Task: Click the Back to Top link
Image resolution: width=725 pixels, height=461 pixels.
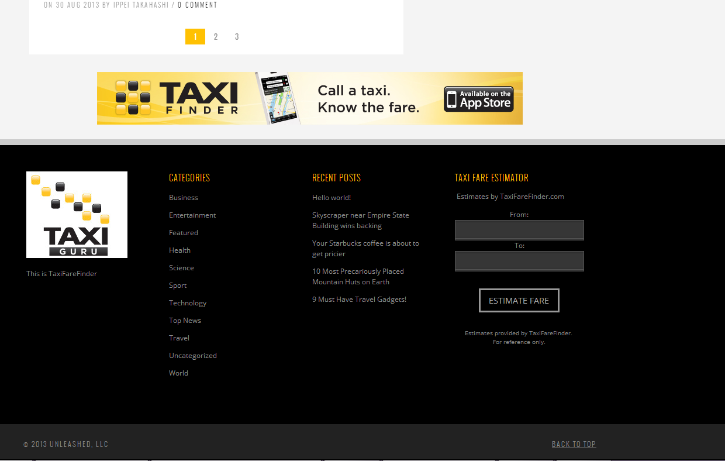Action: pos(574,444)
